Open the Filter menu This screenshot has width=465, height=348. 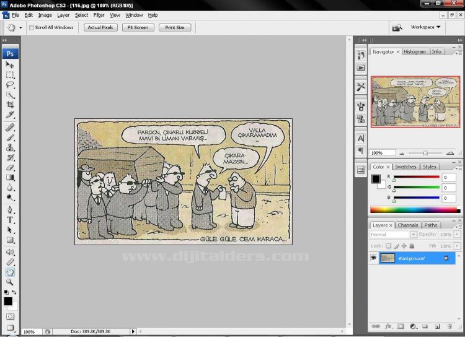(99, 15)
